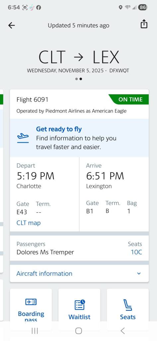Switch to first flight page dot
Viewport: 157px width, 341px height.
click(76, 79)
